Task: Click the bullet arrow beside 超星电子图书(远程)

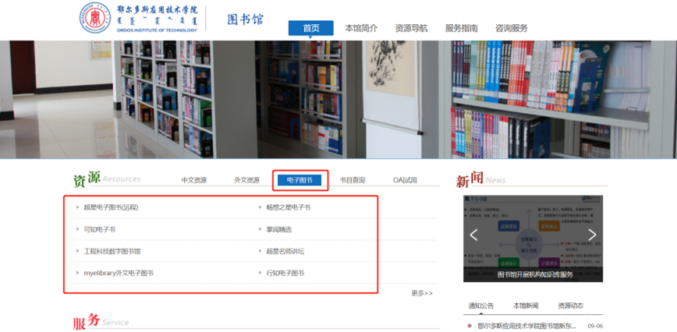Action: pos(76,207)
